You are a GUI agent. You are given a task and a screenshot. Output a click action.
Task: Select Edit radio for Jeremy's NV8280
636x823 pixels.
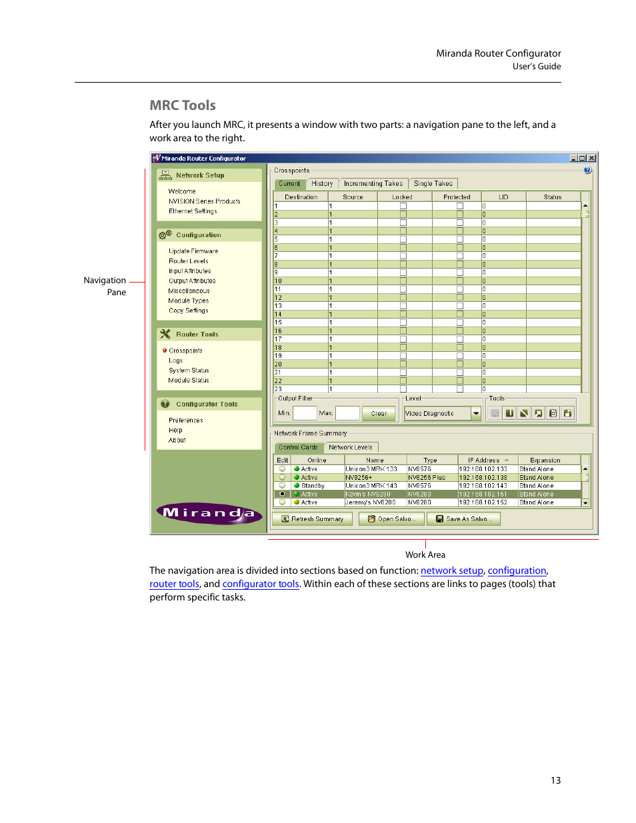point(283,502)
